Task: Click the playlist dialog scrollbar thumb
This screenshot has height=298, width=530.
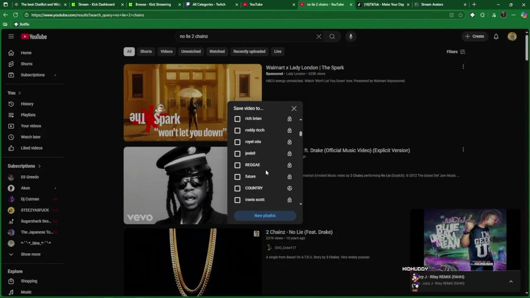Action: coord(301,134)
